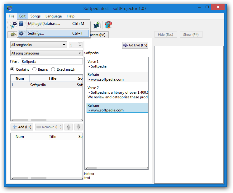The height and width of the screenshot is (193, 233).
Task: Expand the All song categories dropdown
Action: pyautogui.click(x=46, y=53)
